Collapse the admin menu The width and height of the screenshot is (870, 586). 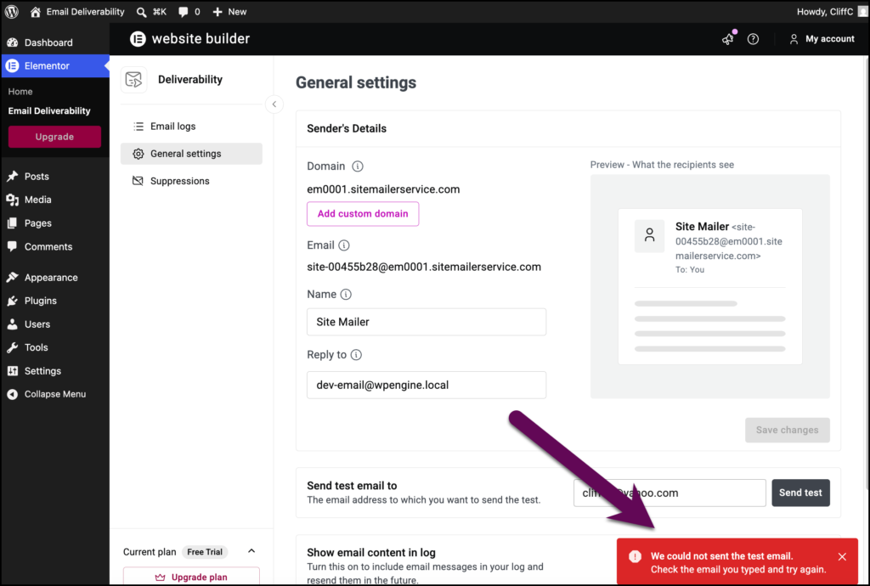coord(55,394)
